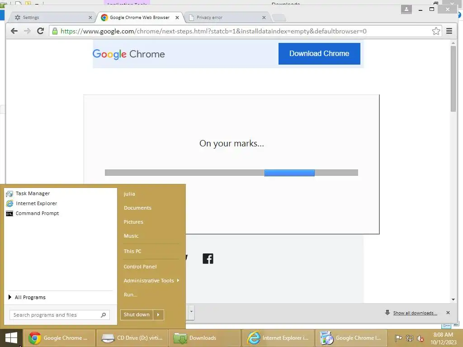Open the Run... dialog from the Start menu
Image resolution: width=463 pixels, height=347 pixels.
tap(131, 295)
